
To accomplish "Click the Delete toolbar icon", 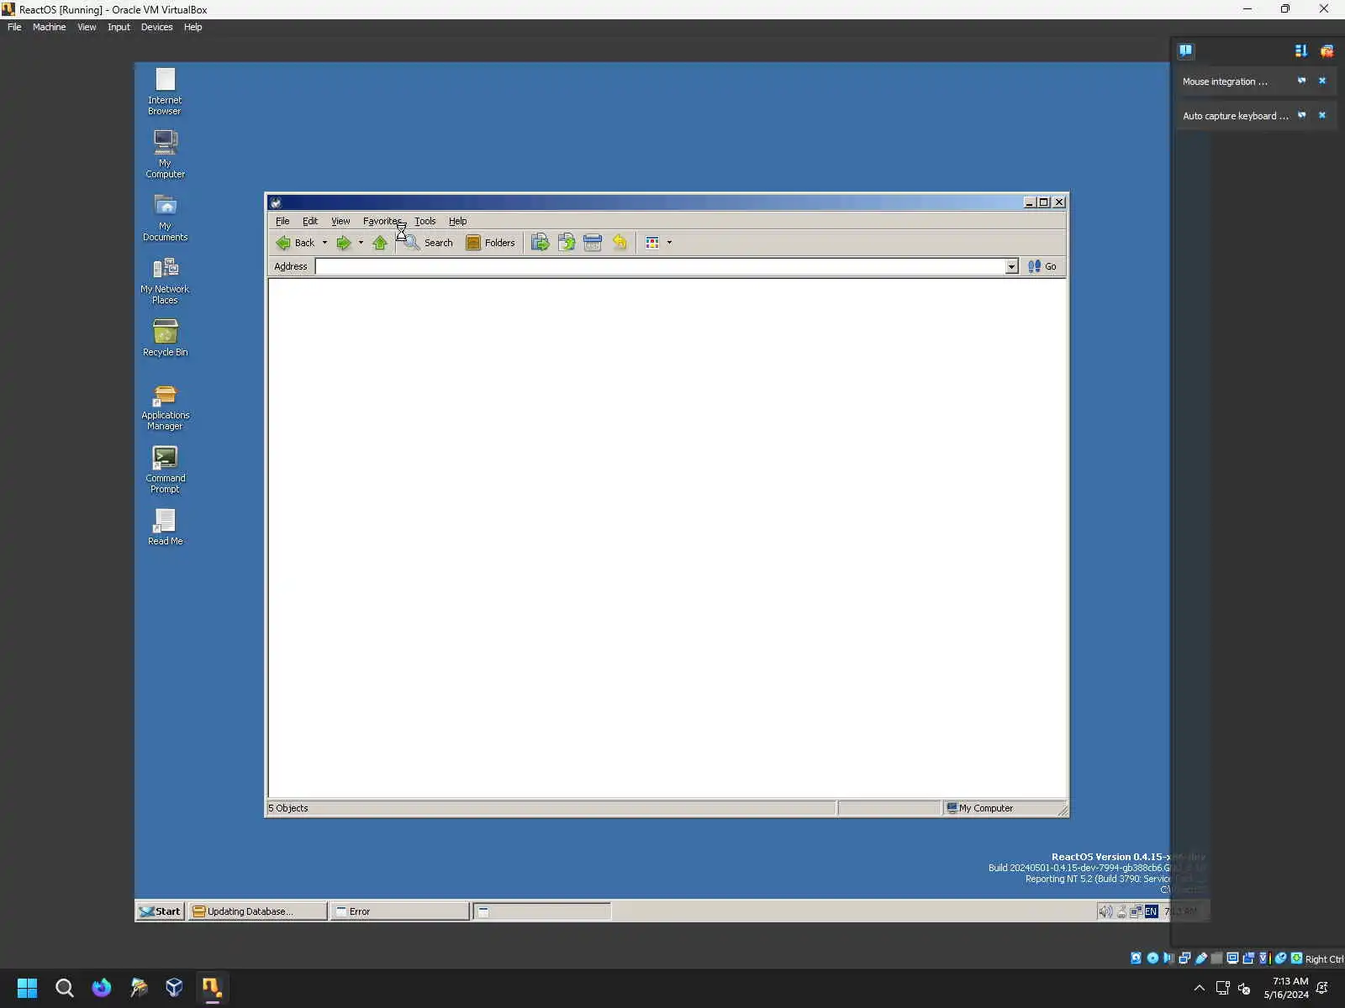I will [x=593, y=243].
